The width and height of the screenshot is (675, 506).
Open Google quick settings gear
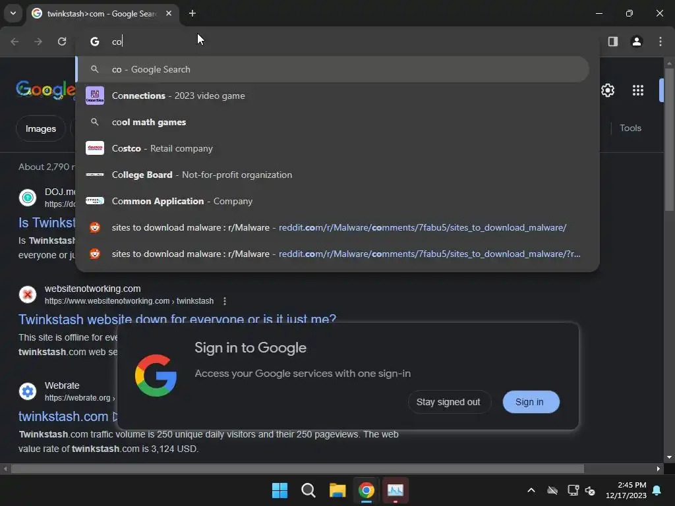(607, 90)
